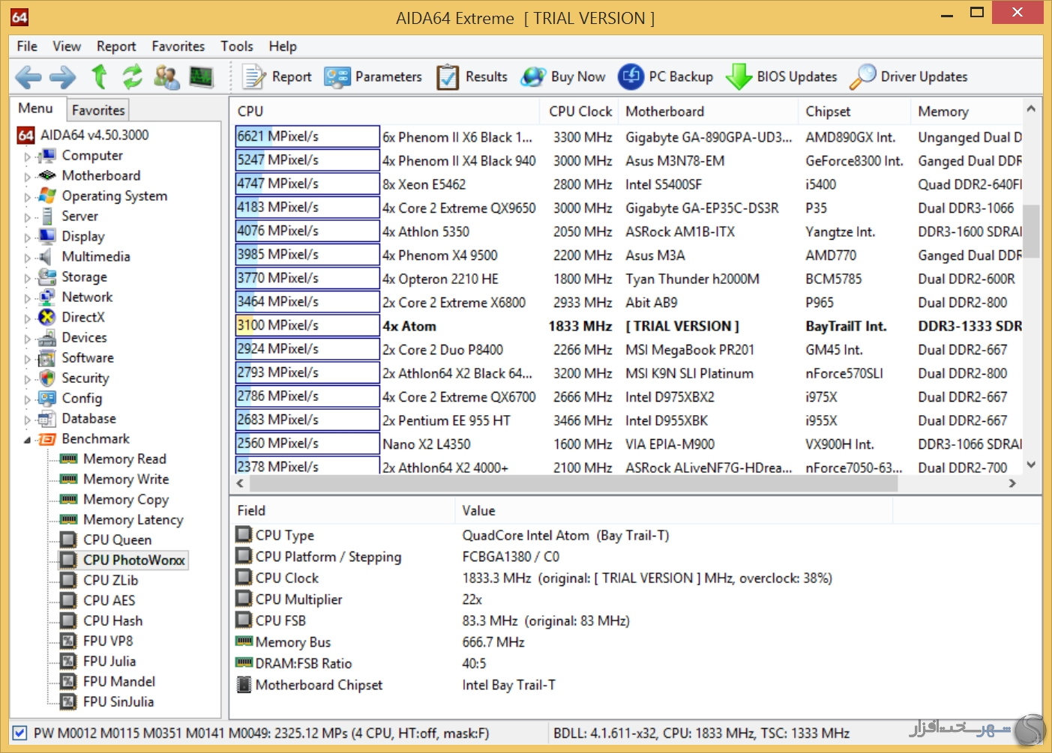Sort by the CPU Clock column header

(x=580, y=111)
